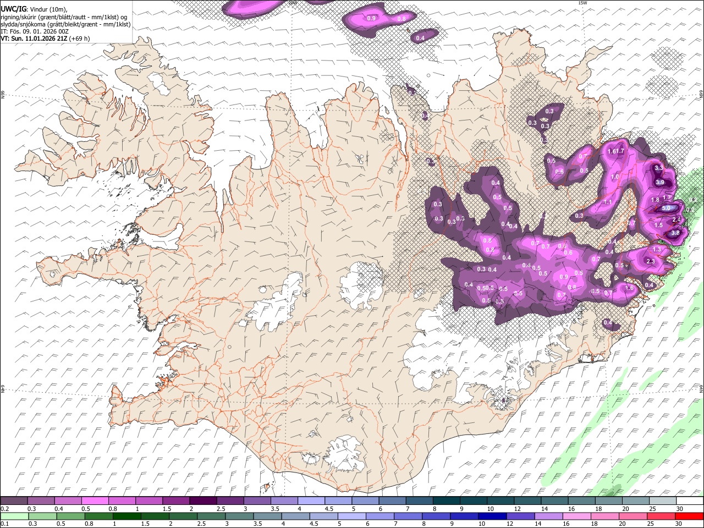Click the '0.1' label on the rain scale
This screenshot has width=704, height=528.
tap(4, 524)
